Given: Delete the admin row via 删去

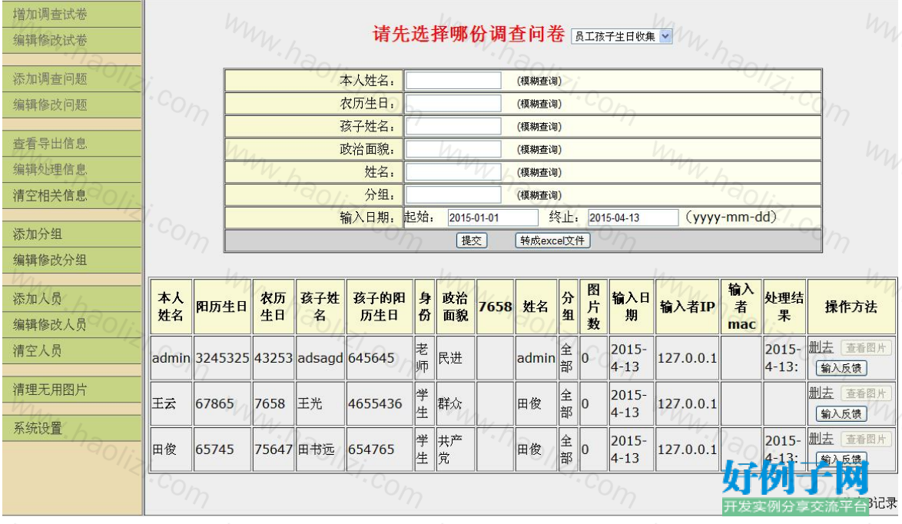Looking at the screenshot, I should [821, 347].
